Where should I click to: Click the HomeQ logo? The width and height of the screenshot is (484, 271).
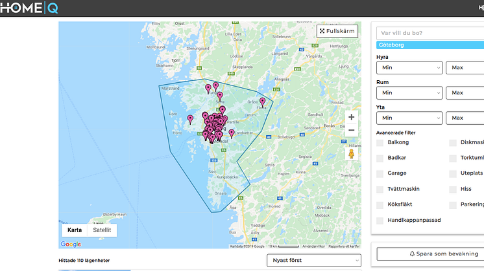(x=29, y=8)
